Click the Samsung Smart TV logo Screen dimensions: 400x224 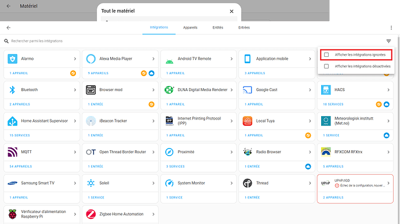pyautogui.click(x=13, y=183)
